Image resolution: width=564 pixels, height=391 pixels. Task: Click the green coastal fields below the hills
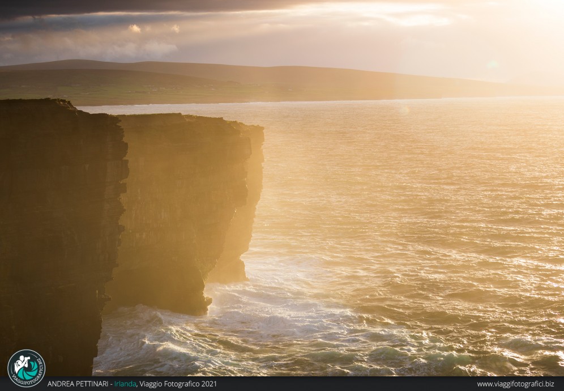(x=142, y=91)
